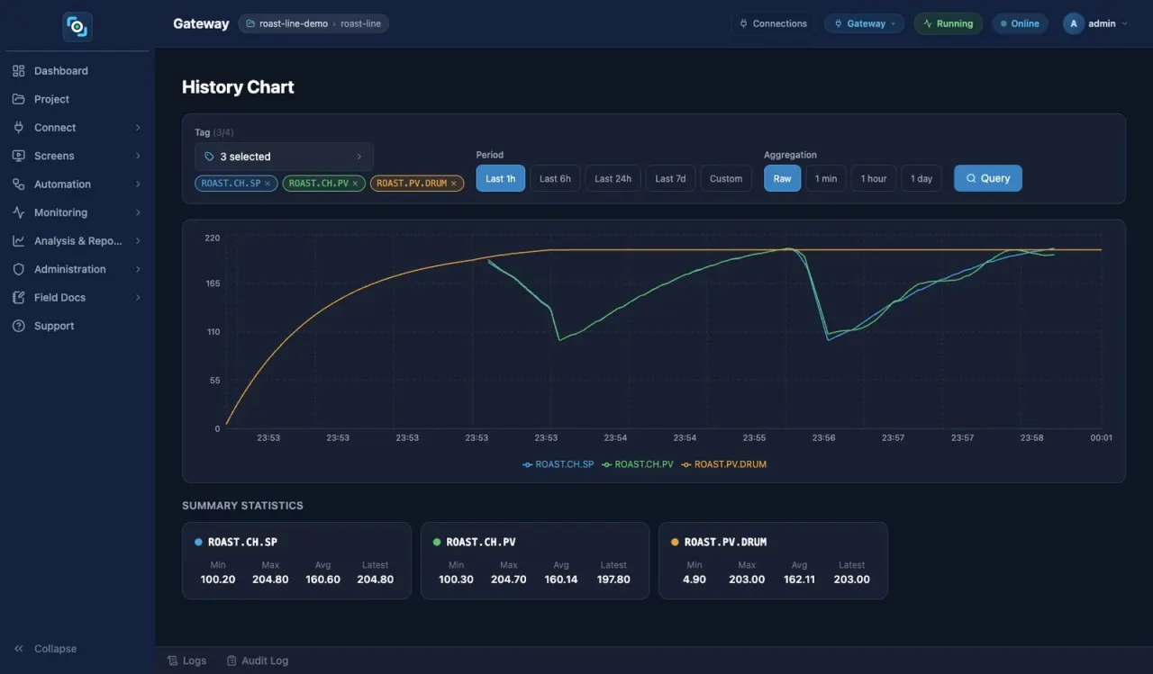Click the Query button
This screenshot has width=1153, height=674.
point(988,178)
